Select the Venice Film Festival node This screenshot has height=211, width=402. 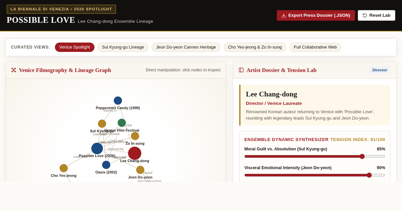[x=122, y=123]
